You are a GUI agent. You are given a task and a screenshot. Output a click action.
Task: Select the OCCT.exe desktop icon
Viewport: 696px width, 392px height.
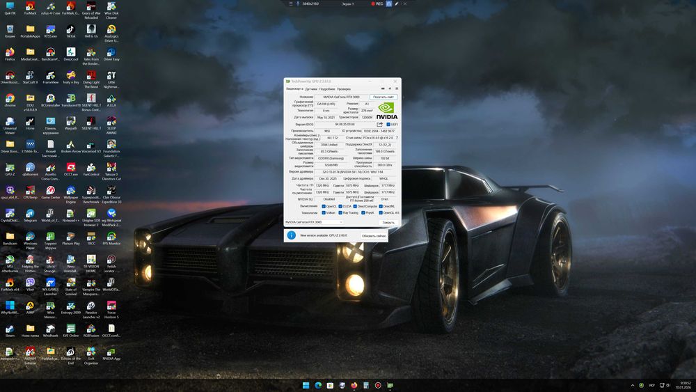point(71,170)
